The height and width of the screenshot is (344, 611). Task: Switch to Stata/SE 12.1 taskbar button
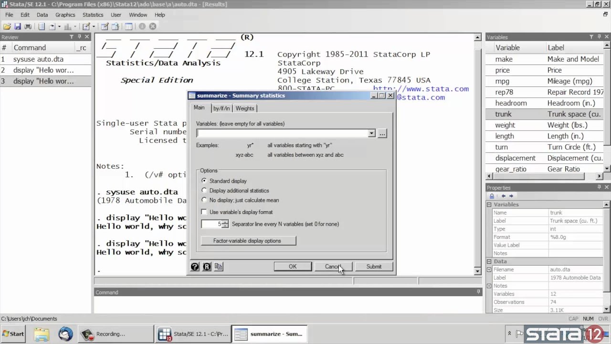[192, 334]
